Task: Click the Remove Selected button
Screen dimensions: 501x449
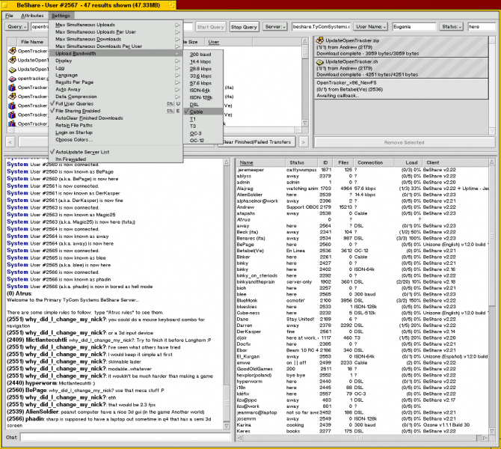Action: point(405,142)
